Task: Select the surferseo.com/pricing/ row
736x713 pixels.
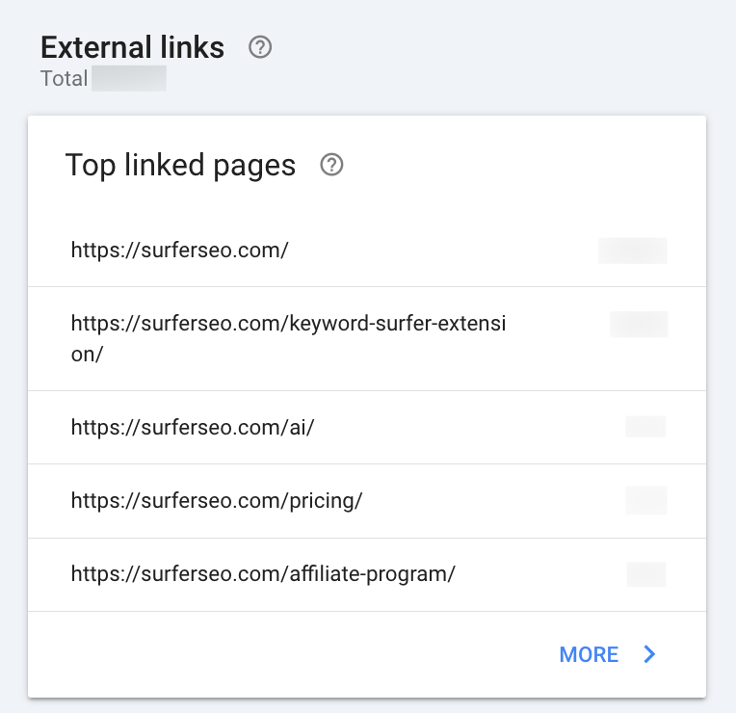Action: click(x=217, y=501)
